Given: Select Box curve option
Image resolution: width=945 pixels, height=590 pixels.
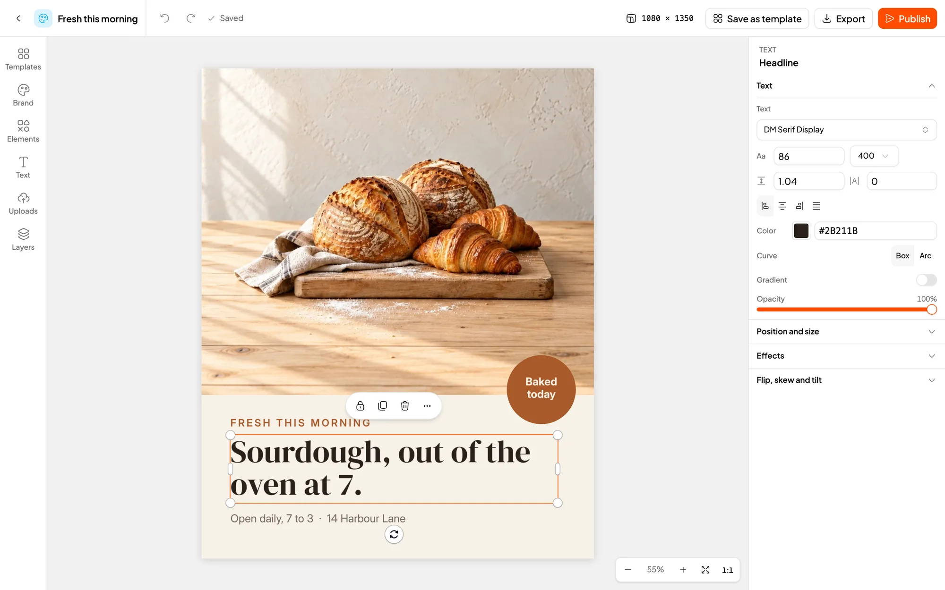Looking at the screenshot, I should point(902,256).
